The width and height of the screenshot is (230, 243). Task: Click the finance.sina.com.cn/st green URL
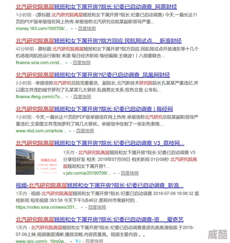(39, 63)
